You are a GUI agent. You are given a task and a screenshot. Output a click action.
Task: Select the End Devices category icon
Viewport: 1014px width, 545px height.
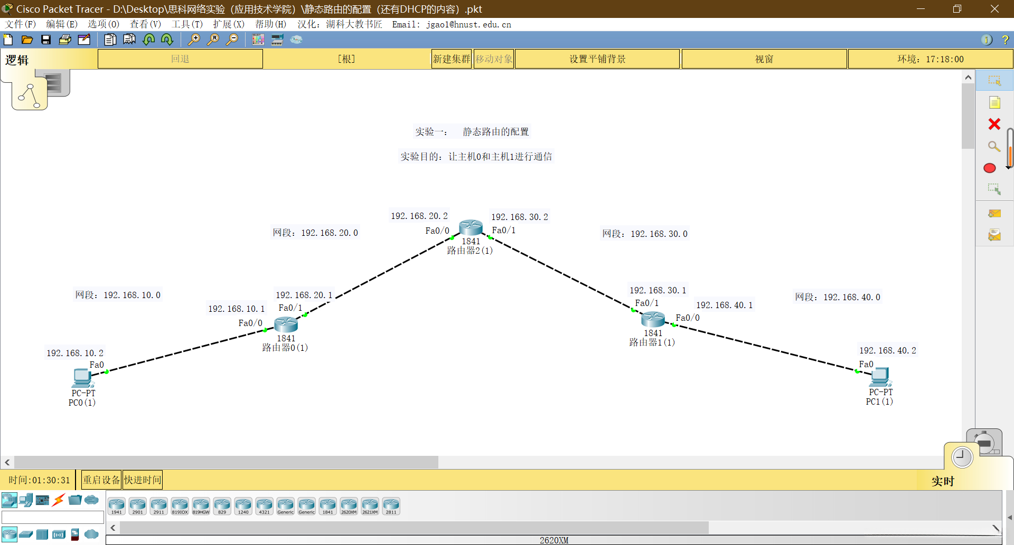(25, 500)
